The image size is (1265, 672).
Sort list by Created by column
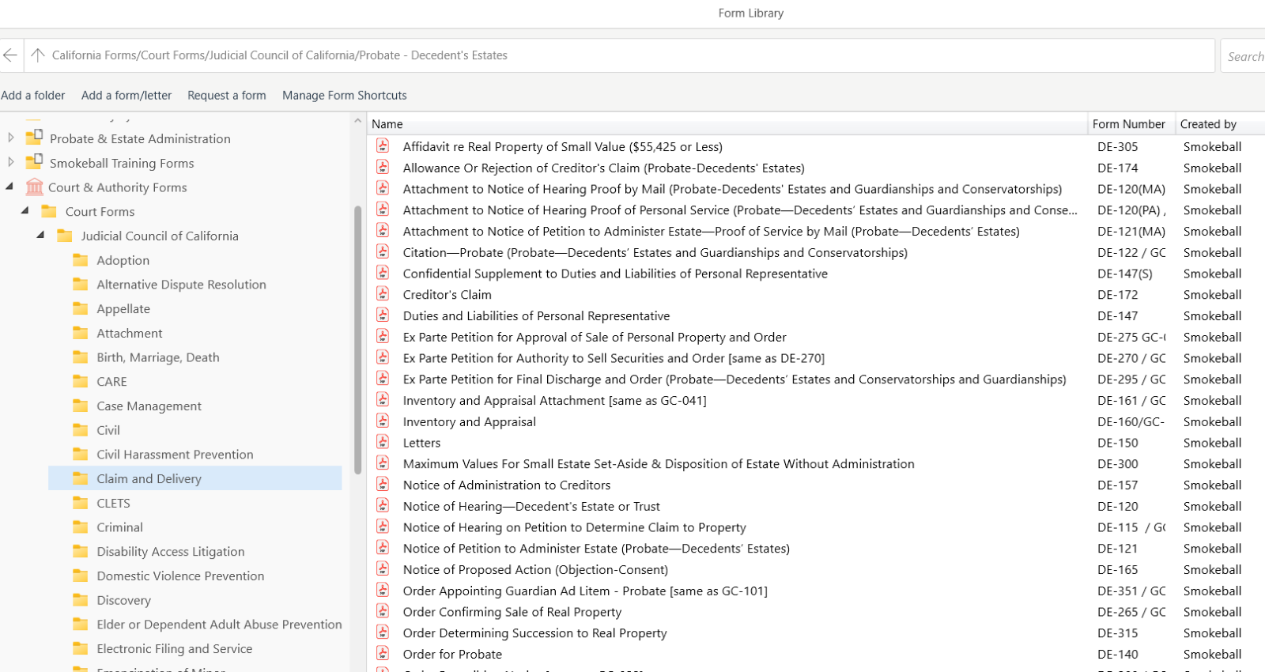click(1219, 124)
